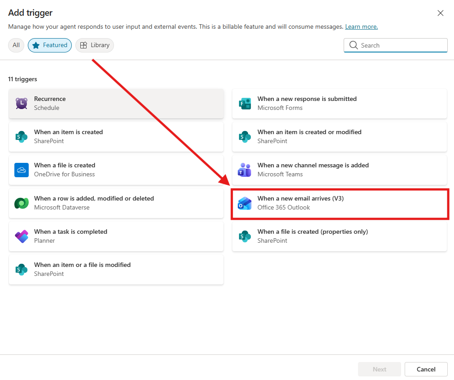Close the Add trigger dialog
This screenshot has height=380, width=454.
click(x=441, y=13)
